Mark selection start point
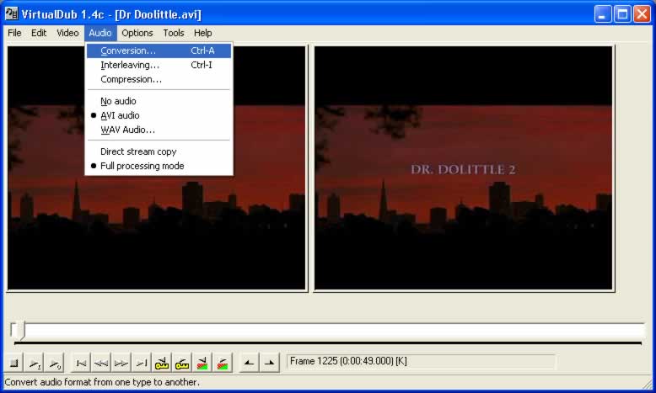The width and height of the screenshot is (656, 393). 249,363
